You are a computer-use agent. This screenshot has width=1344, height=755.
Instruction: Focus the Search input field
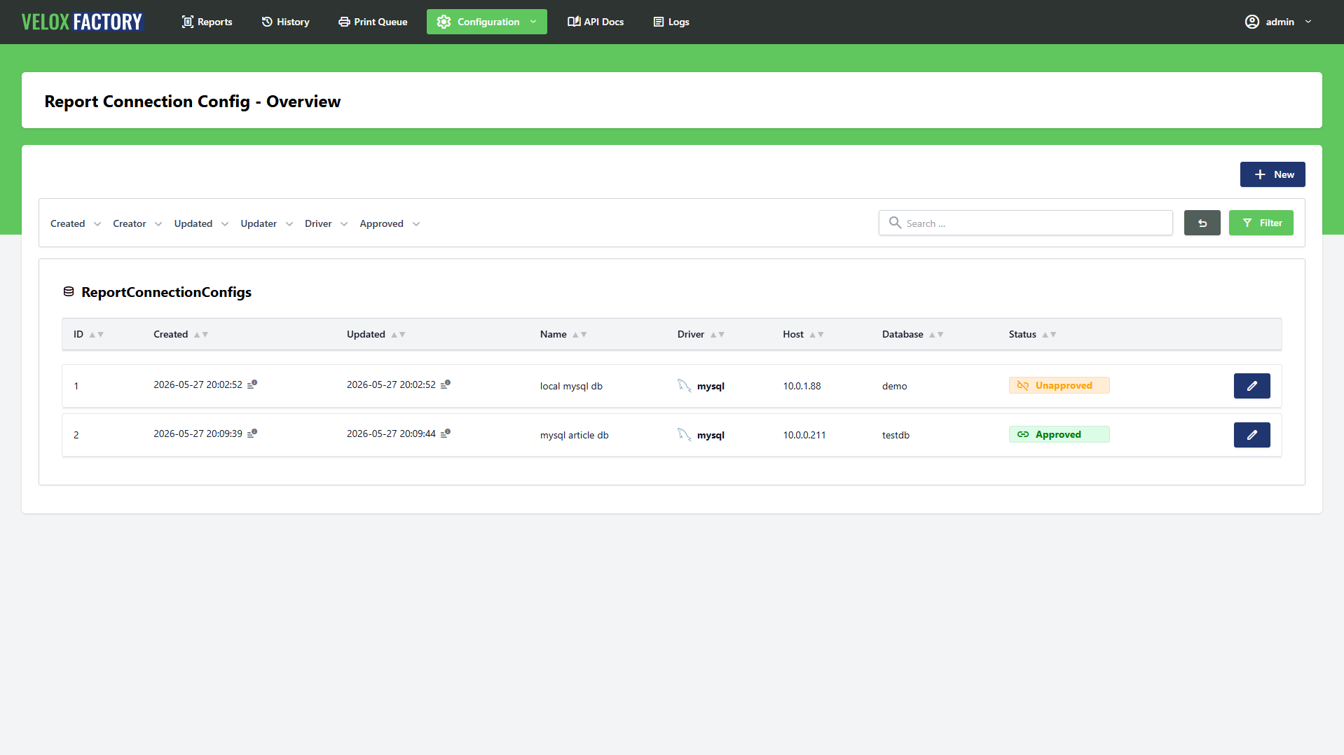(1026, 223)
